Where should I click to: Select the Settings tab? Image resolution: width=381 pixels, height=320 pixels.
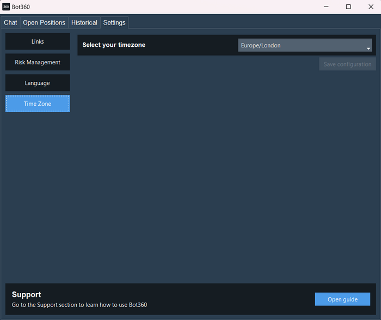[x=114, y=22]
